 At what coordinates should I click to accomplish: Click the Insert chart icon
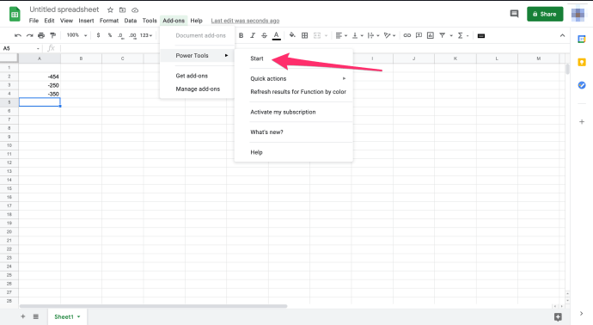coord(431,35)
